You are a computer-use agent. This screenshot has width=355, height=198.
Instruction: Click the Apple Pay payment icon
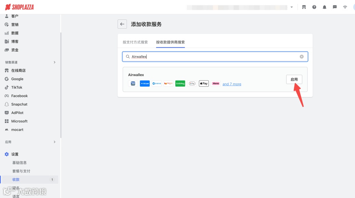(204, 84)
